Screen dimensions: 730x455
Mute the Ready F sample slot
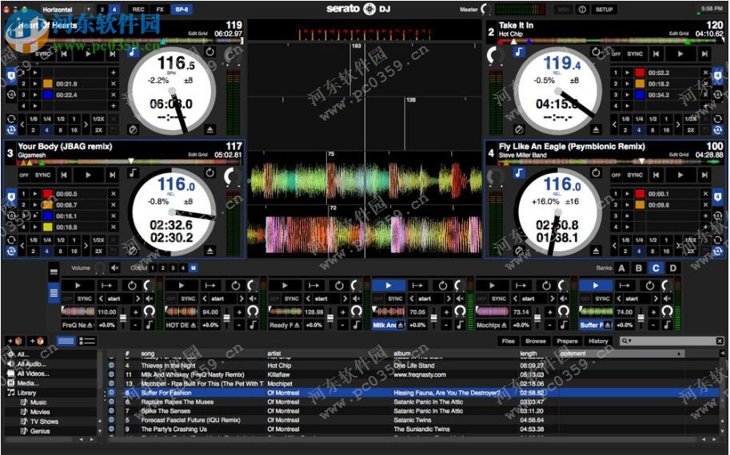coord(356,299)
